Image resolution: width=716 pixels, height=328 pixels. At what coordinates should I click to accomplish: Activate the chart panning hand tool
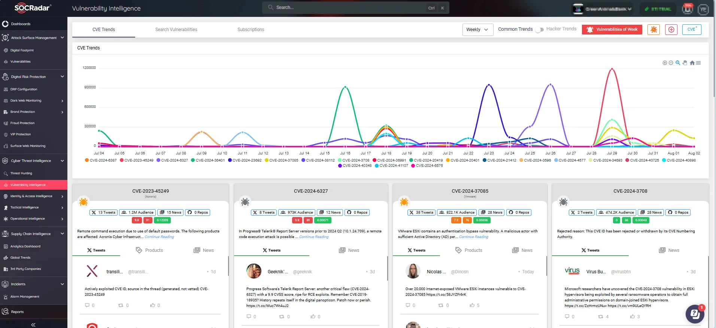[685, 63]
